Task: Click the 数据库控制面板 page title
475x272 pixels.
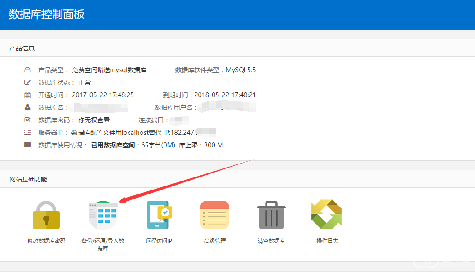Action: [x=47, y=14]
